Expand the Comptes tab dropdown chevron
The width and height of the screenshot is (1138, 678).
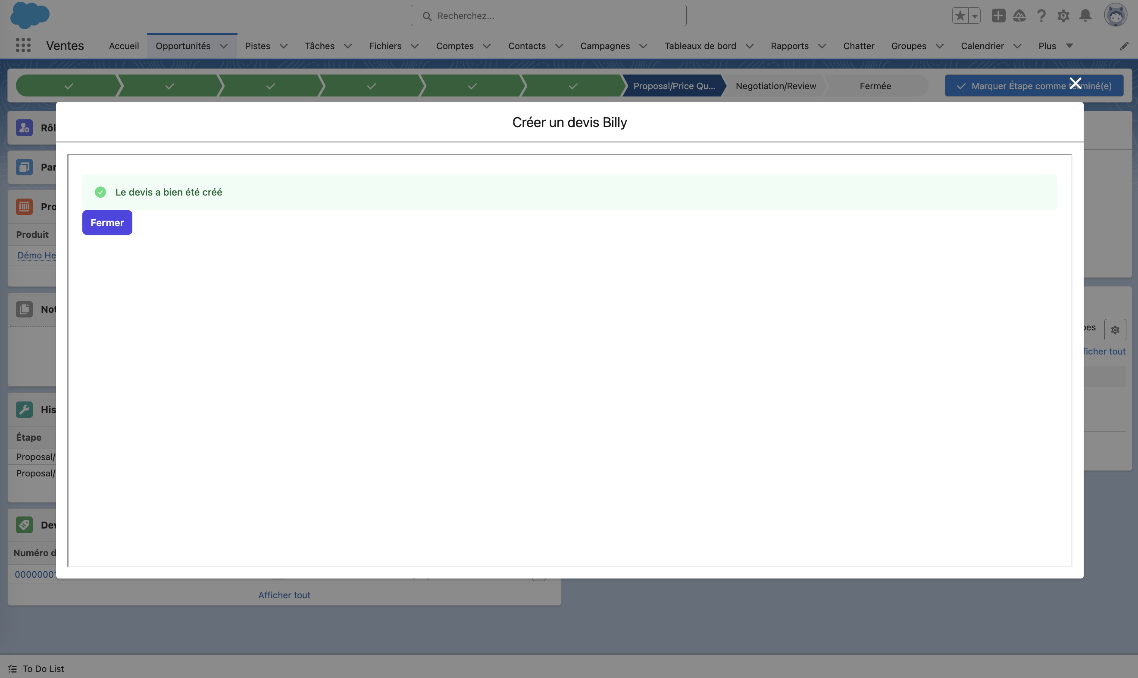click(487, 46)
